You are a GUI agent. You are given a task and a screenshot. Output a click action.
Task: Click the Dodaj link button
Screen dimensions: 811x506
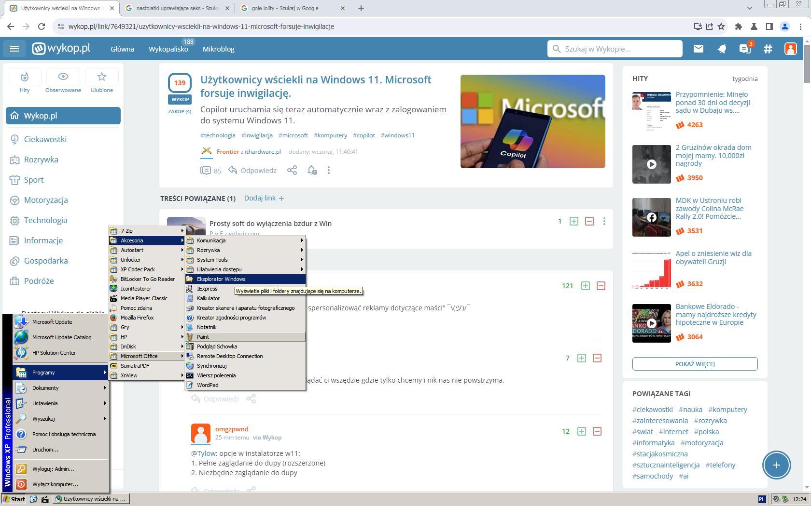[264, 198]
